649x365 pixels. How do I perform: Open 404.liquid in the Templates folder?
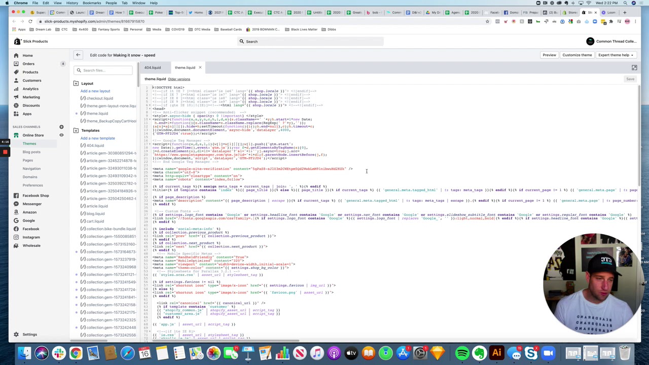coord(95,145)
